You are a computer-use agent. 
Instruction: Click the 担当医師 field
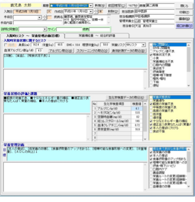coord(154,11)
